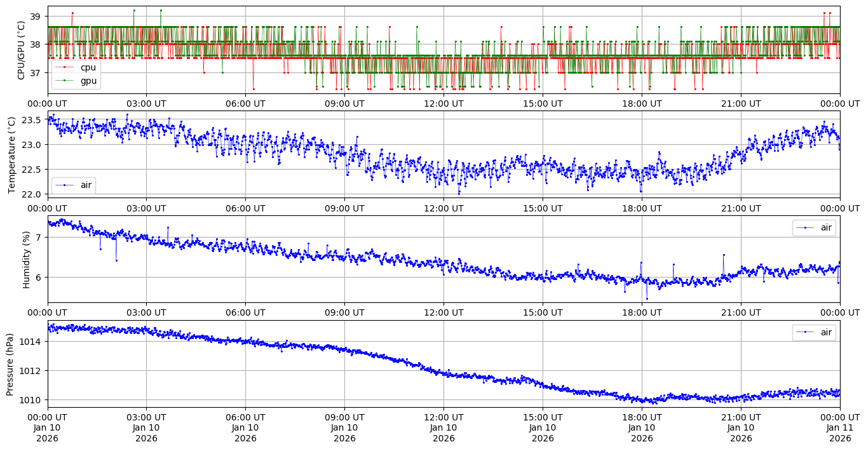Select the Pressure (hPa) y-axis label
866x449 pixels.
pyautogui.click(x=10, y=364)
